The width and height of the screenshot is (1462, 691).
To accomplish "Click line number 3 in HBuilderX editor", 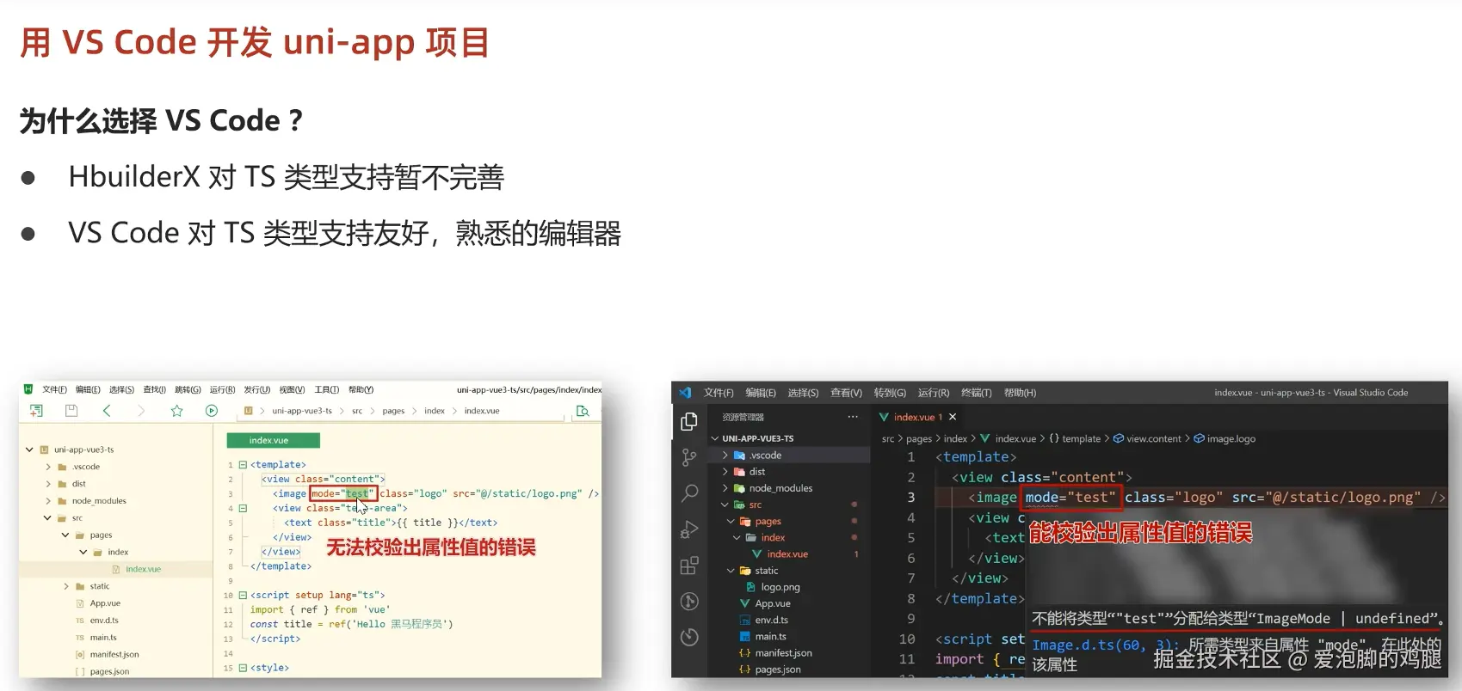I will (231, 494).
